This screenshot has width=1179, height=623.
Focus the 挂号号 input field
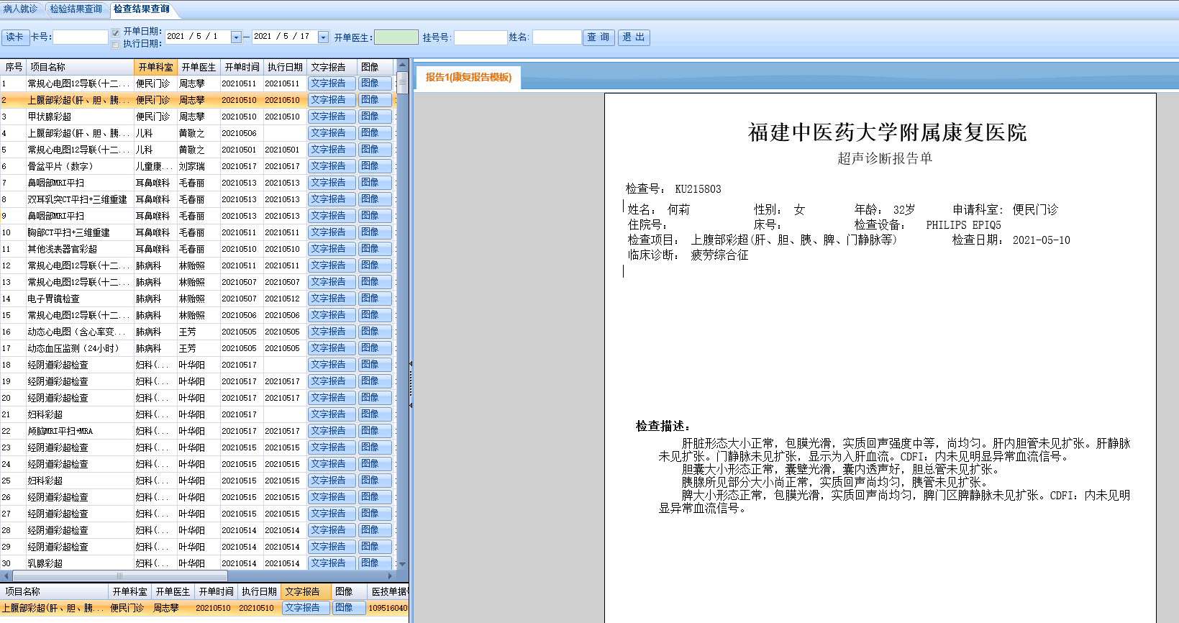click(481, 37)
